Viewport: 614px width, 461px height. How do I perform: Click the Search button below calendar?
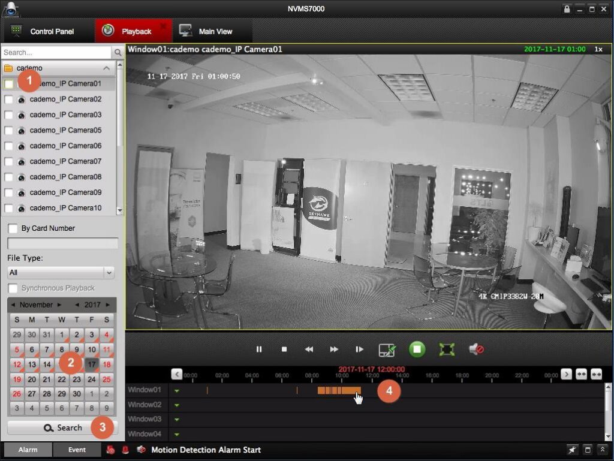[x=62, y=428]
